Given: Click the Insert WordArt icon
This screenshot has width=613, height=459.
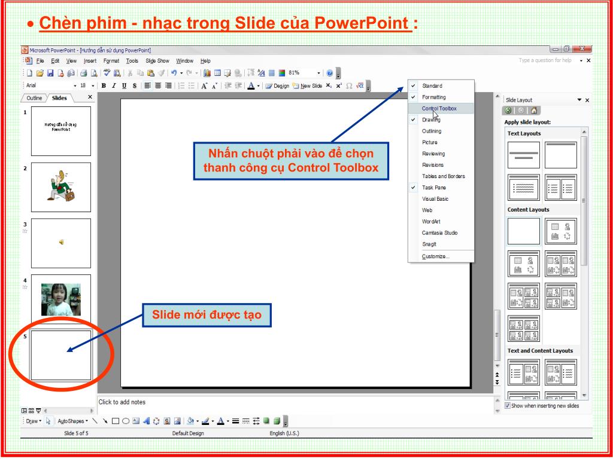Looking at the screenshot, I should tap(146, 421).
